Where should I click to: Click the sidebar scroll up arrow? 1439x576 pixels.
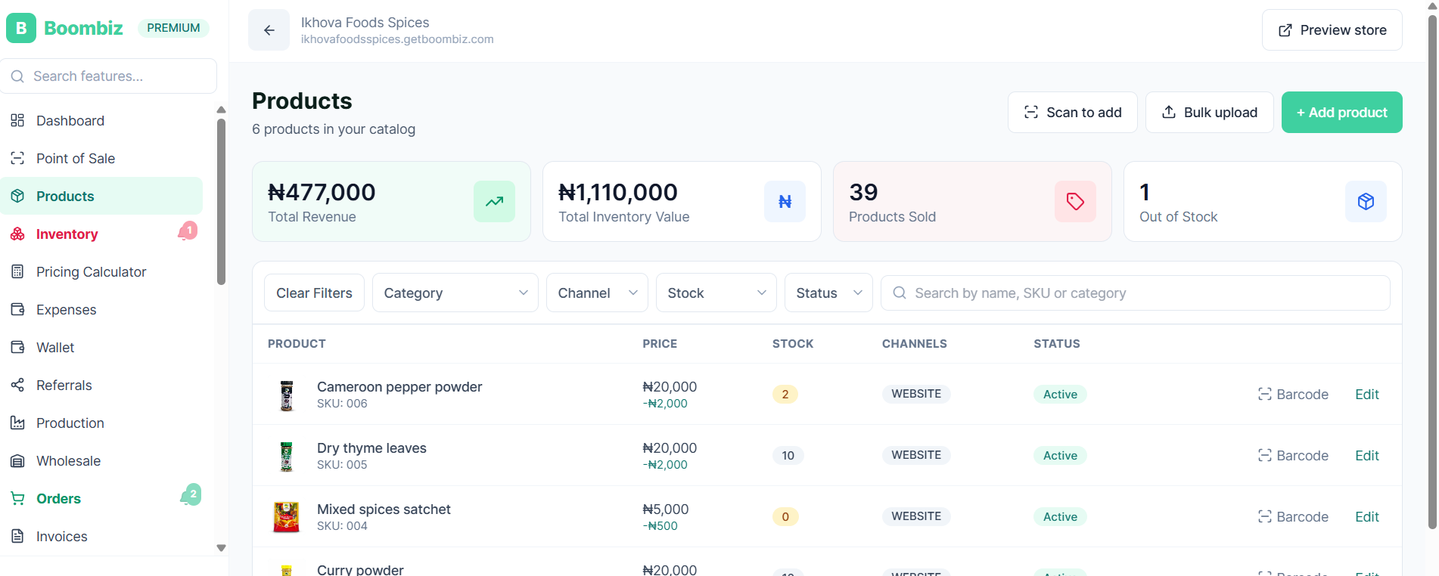221,110
